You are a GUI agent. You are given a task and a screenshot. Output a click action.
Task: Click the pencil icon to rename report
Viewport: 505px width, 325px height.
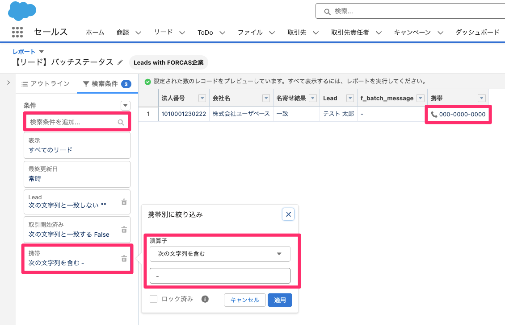[x=120, y=62]
